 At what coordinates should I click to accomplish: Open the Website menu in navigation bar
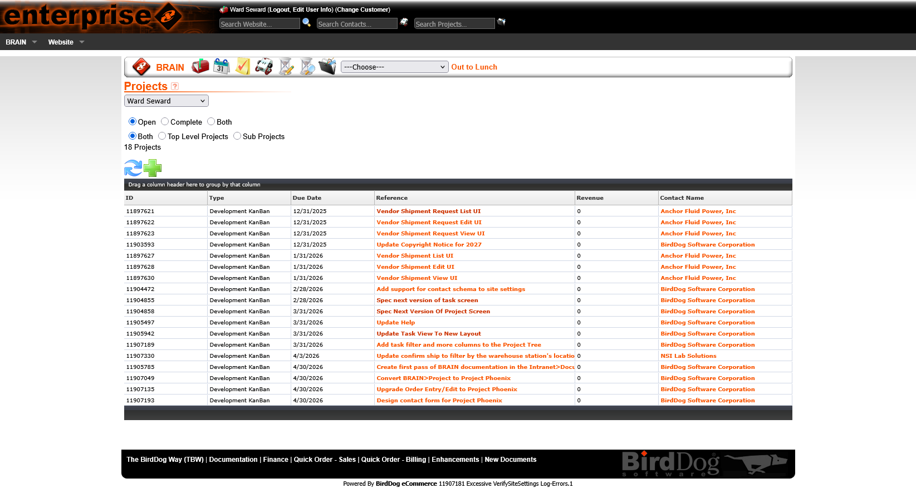coord(66,42)
